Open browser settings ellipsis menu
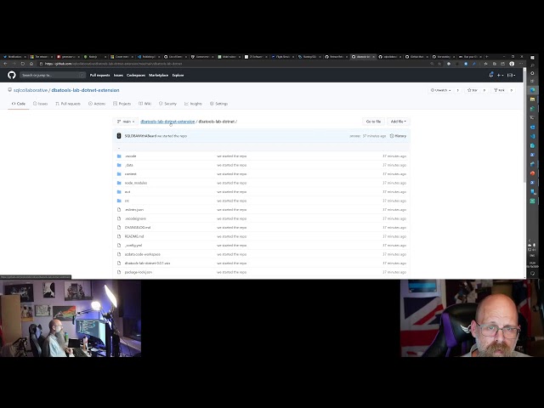The width and height of the screenshot is (544, 408). coord(521,64)
